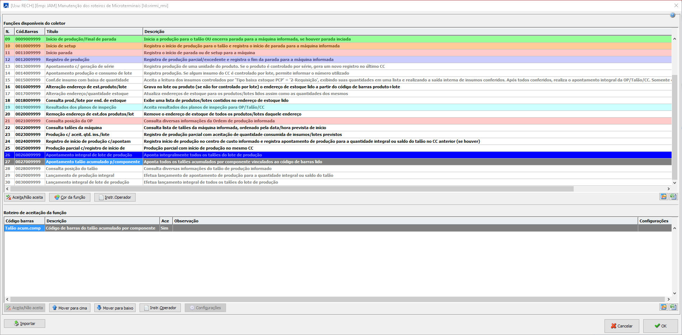The height and width of the screenshot is (335, 682).
Task: Select row Consulta posição do talão
Action: 338,169
